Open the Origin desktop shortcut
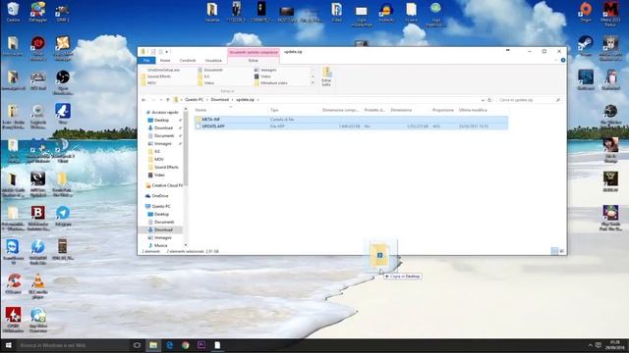 click(x=586, y=12)
